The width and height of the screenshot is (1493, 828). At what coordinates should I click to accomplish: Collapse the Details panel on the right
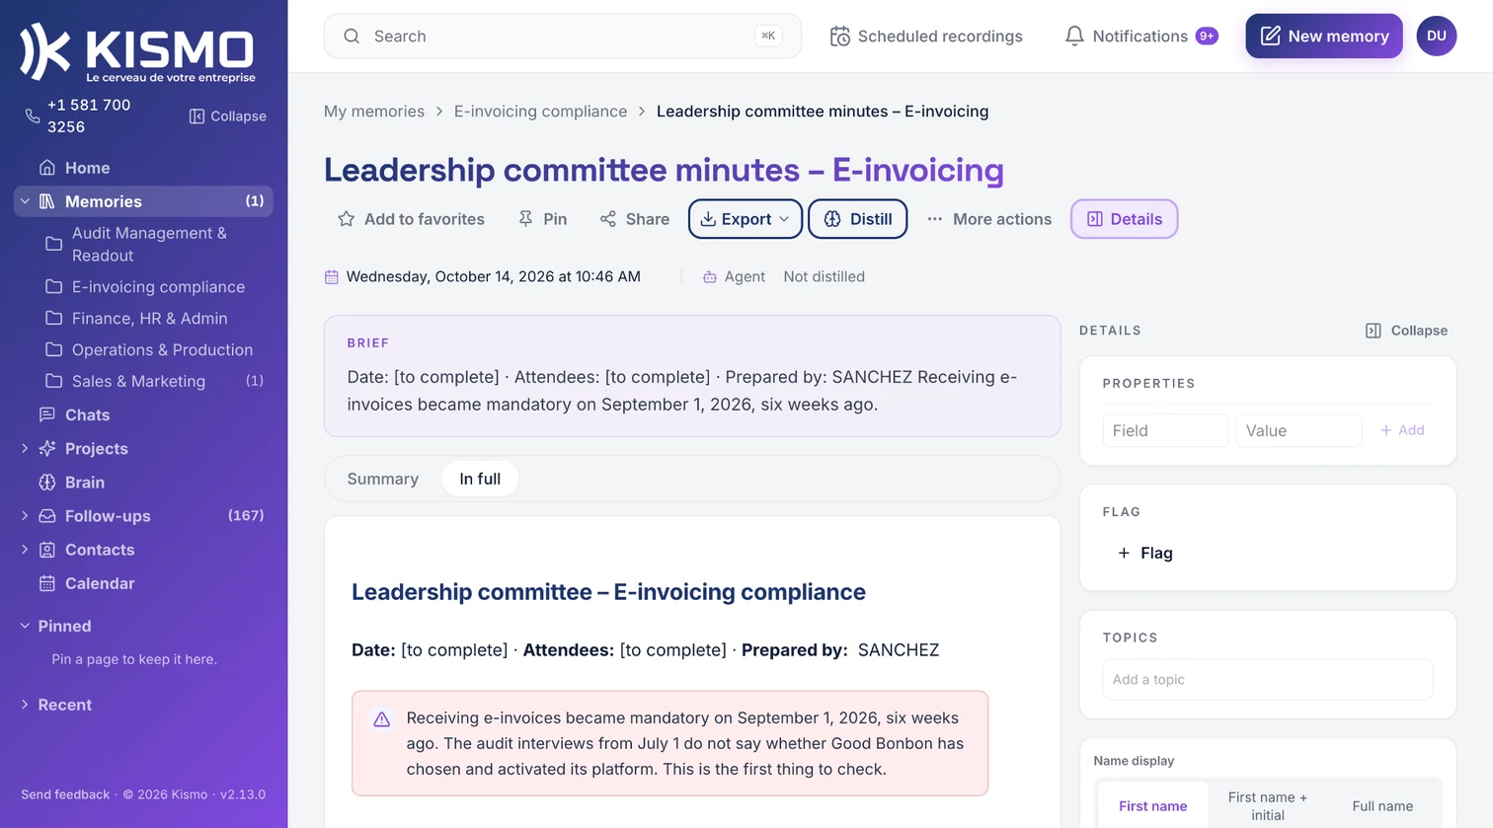coord(1406,331)
